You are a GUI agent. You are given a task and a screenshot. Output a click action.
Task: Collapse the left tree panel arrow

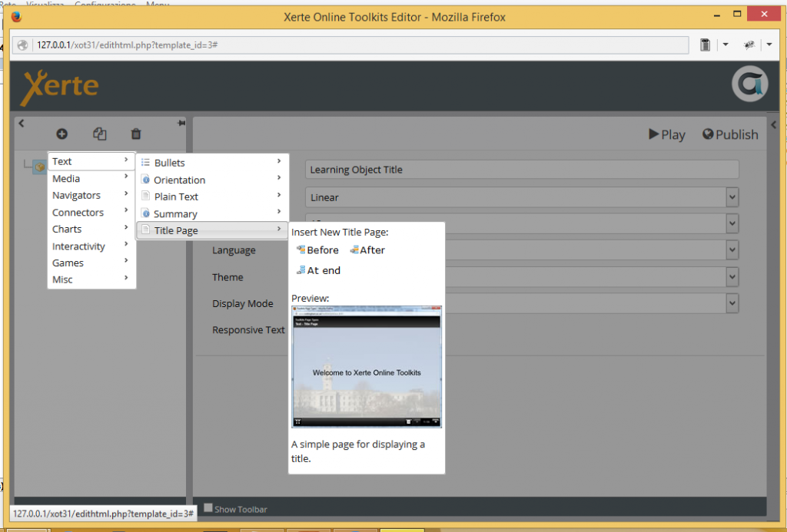point(21,123)
